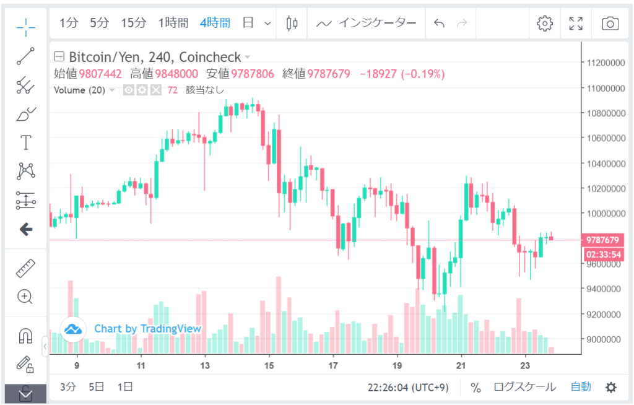
Task: Toggle magnet mode for drawings
Action: (x=25, y=336)
